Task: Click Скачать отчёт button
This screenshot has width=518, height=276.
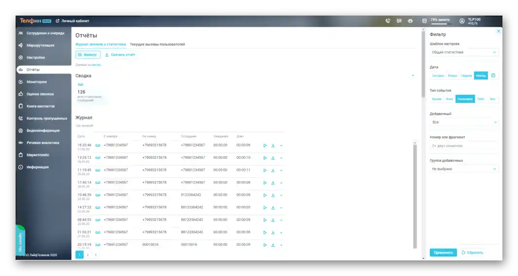Action: coord(120,55)
